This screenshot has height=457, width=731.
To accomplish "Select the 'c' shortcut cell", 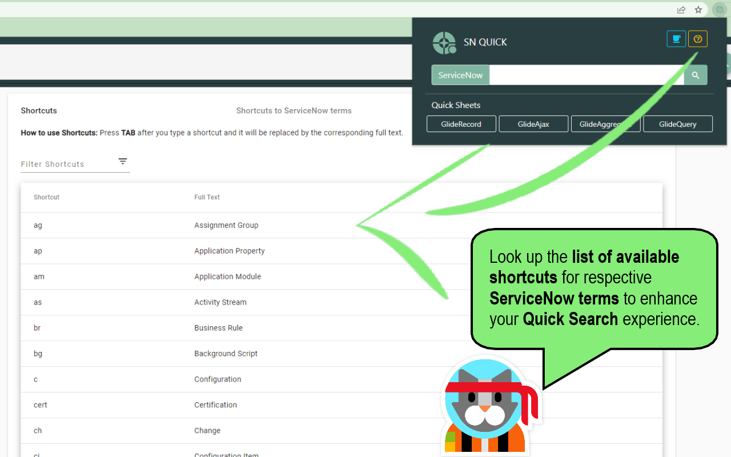I will point(35,379).
